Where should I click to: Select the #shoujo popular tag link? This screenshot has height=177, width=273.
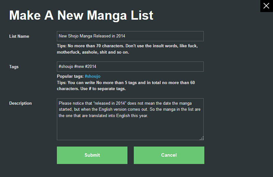[92, 77]
